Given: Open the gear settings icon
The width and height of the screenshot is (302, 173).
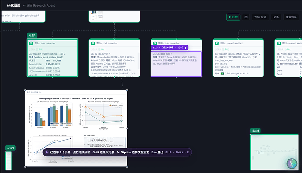Looking at the screenshot, I should pos(246,17).
